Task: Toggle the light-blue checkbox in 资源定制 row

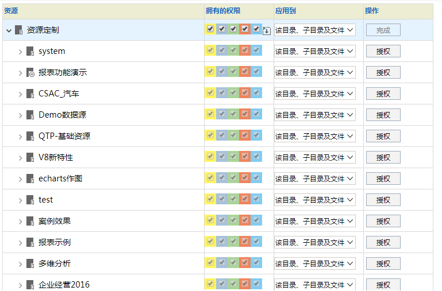Action: (256, 29)
